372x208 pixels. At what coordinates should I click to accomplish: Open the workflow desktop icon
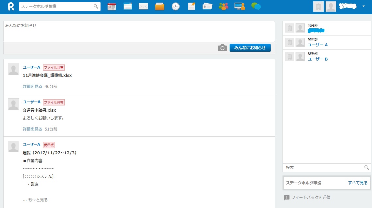(239, 6)
